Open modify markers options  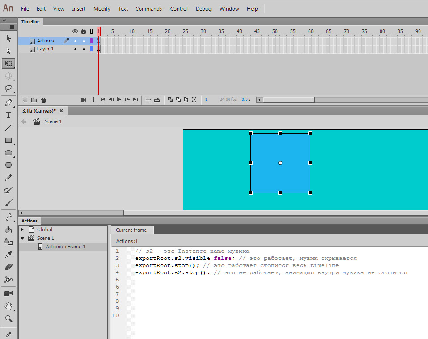pyautogui.click(x=195, y=100)
